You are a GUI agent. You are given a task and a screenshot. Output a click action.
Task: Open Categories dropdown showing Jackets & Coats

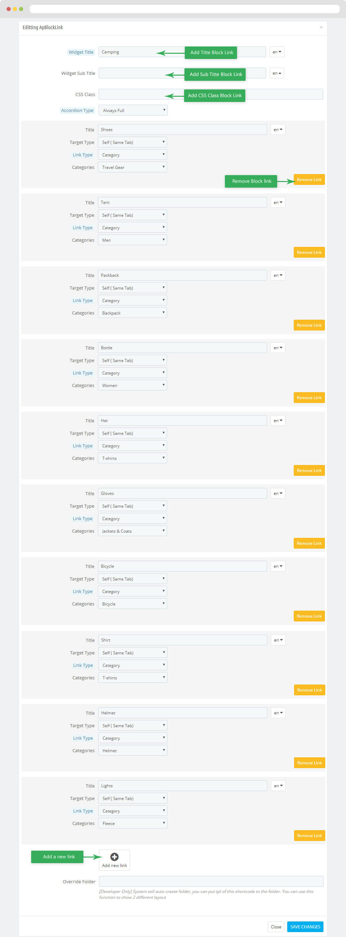[132, 531]
